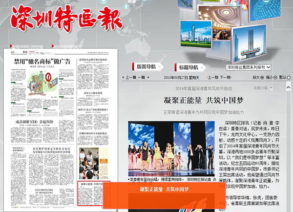Click the date 2014年04月27日 星期天
The width and height of the screenshot is (293, 212).
(x=182, y=77)
